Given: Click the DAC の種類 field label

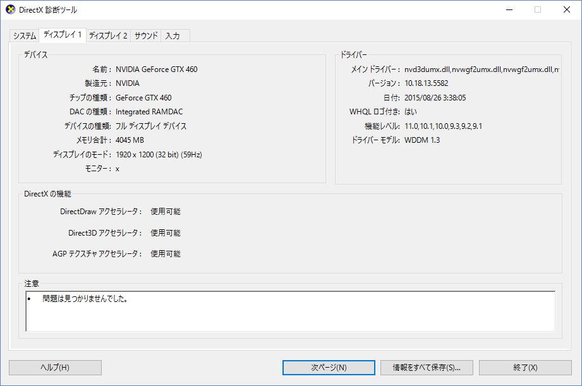Looking at the screenshot, I should pyautogui.click(x=90, y=112).
